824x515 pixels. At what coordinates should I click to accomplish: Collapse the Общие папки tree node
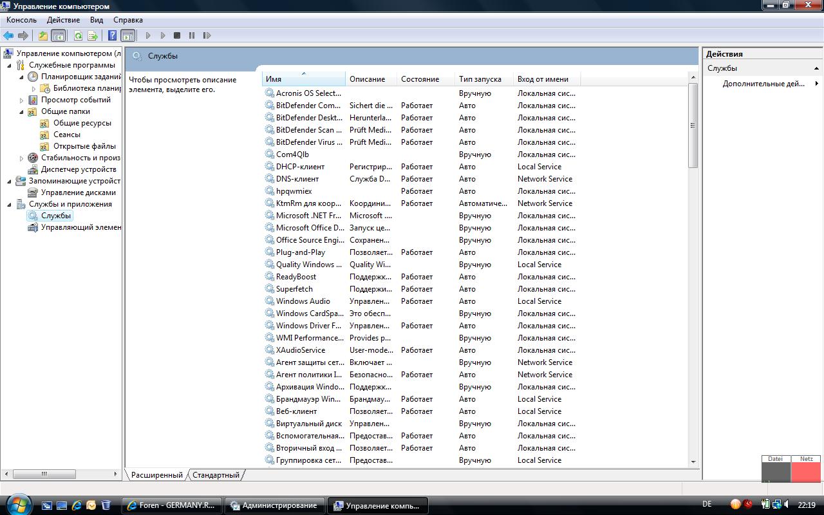pos(22,111)
